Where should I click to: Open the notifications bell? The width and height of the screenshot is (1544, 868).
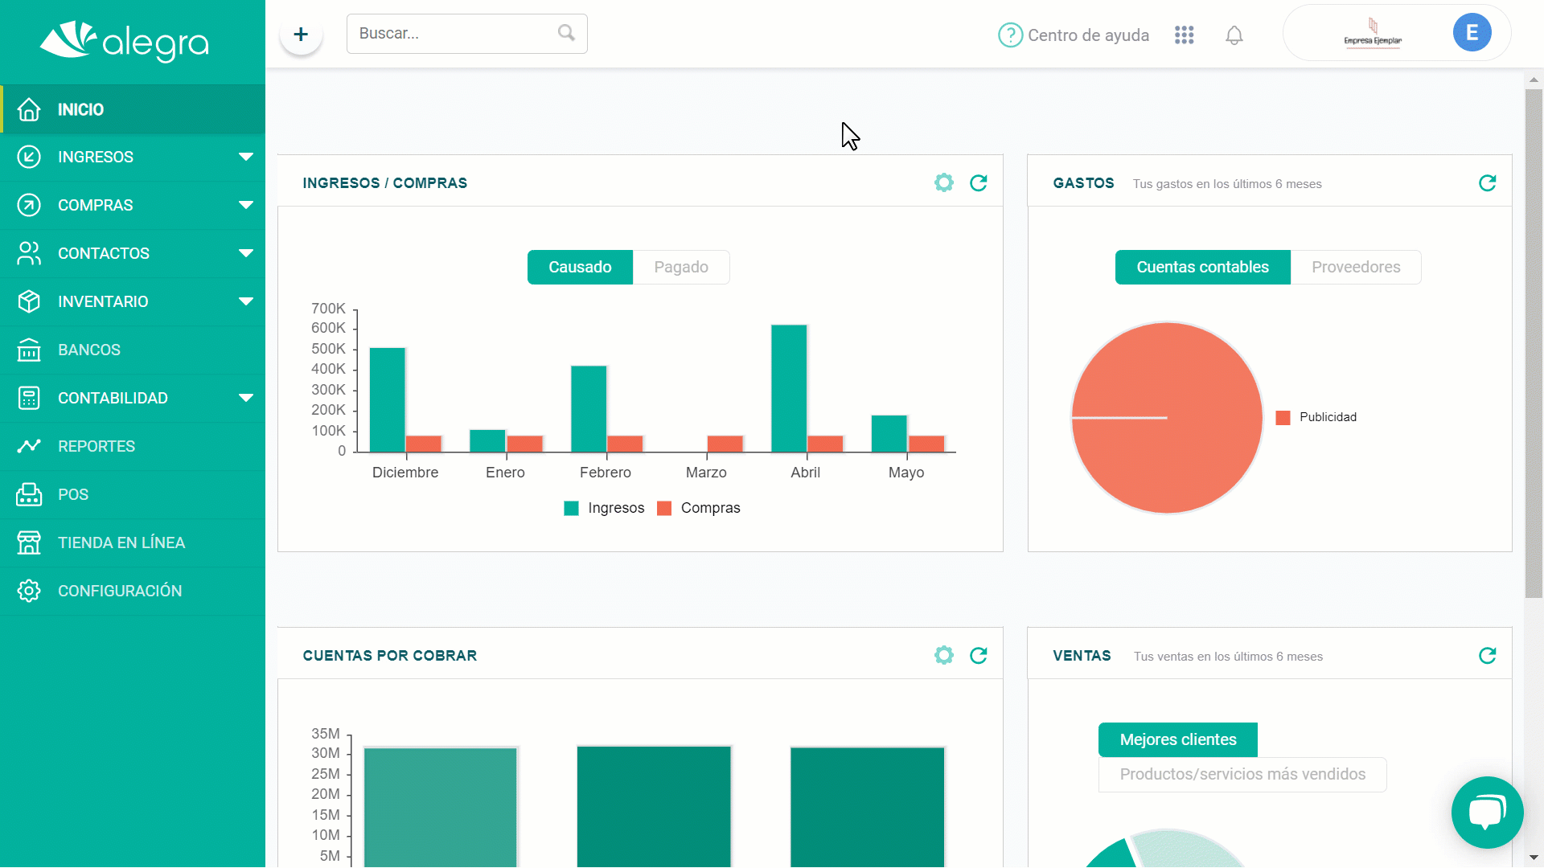click(x=1234, y=35)
